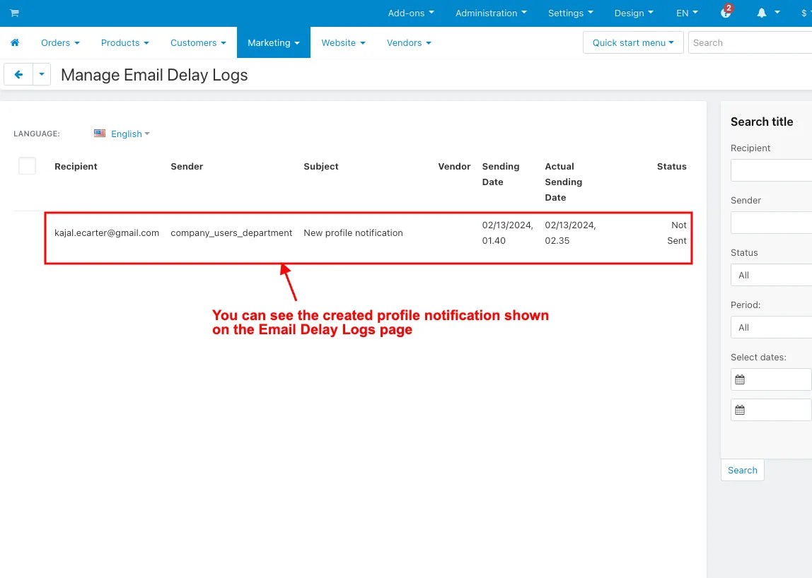Image resolution: width=812 pixels, height=578 pixels.
Task: Click the second Select dates input
Action: 771,410
